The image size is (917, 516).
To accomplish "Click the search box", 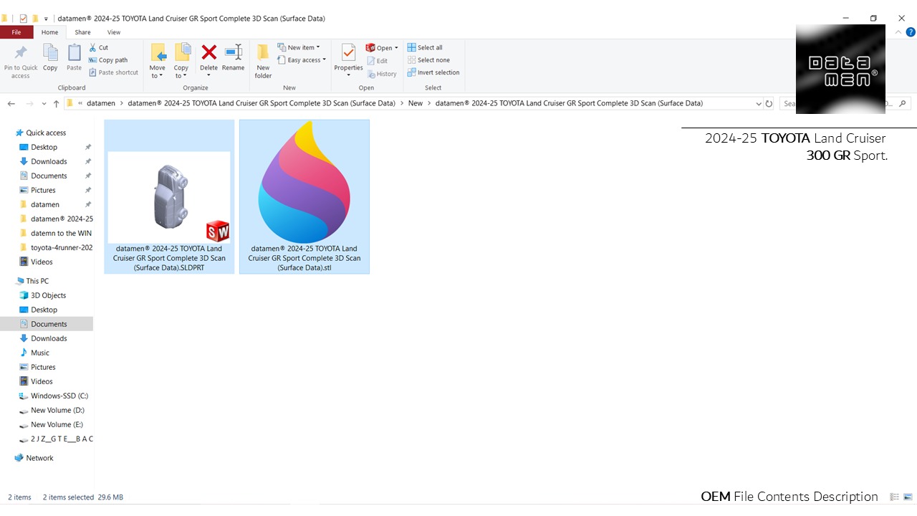I will 845,103.
